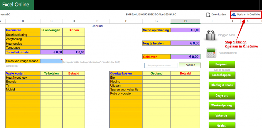Select the Nog te betalen label
Image resolution: width=263 pixels, height=128 pixels.
[x=156, y=43]
